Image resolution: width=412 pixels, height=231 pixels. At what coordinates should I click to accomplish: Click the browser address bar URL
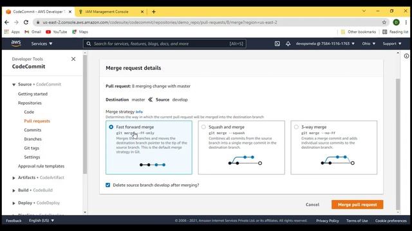[160, 22]
